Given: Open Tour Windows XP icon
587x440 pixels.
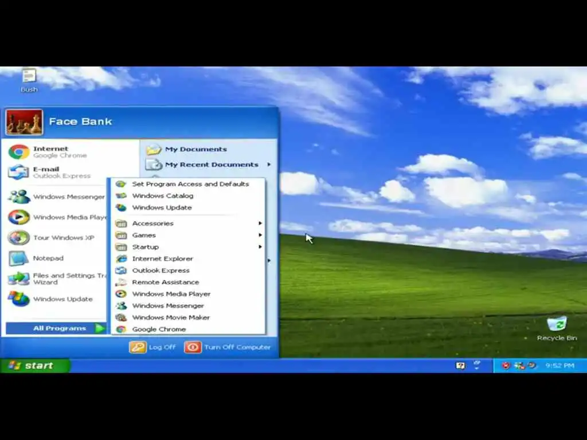Looking at the screenshot, I should tap(19, 238).
